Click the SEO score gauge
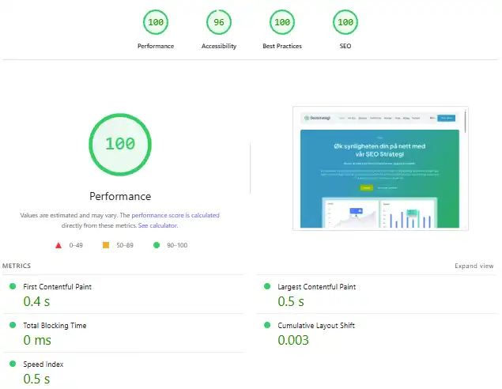The height and width of the screenshot is (389, 502). pos(345,22)
